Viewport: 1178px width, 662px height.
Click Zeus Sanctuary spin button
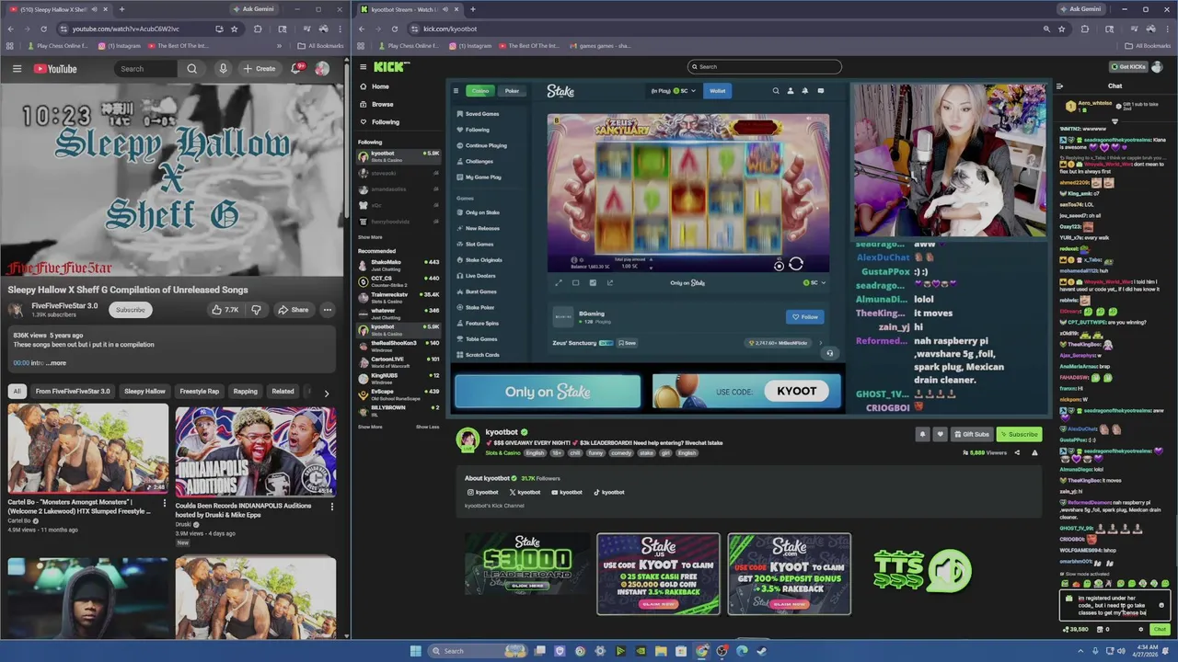pos(796,265)
